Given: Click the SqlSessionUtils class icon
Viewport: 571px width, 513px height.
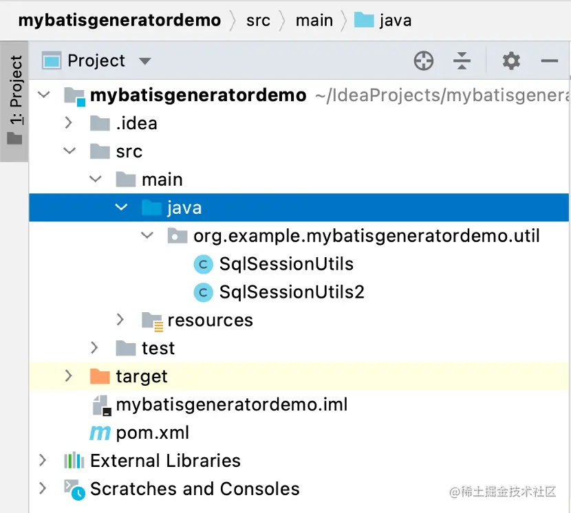Looking at the screenshot, I should click(203, 264).
